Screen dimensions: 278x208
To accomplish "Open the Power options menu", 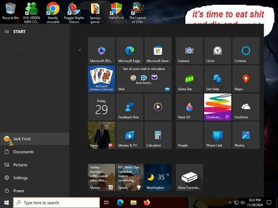I will pos(35,191).
